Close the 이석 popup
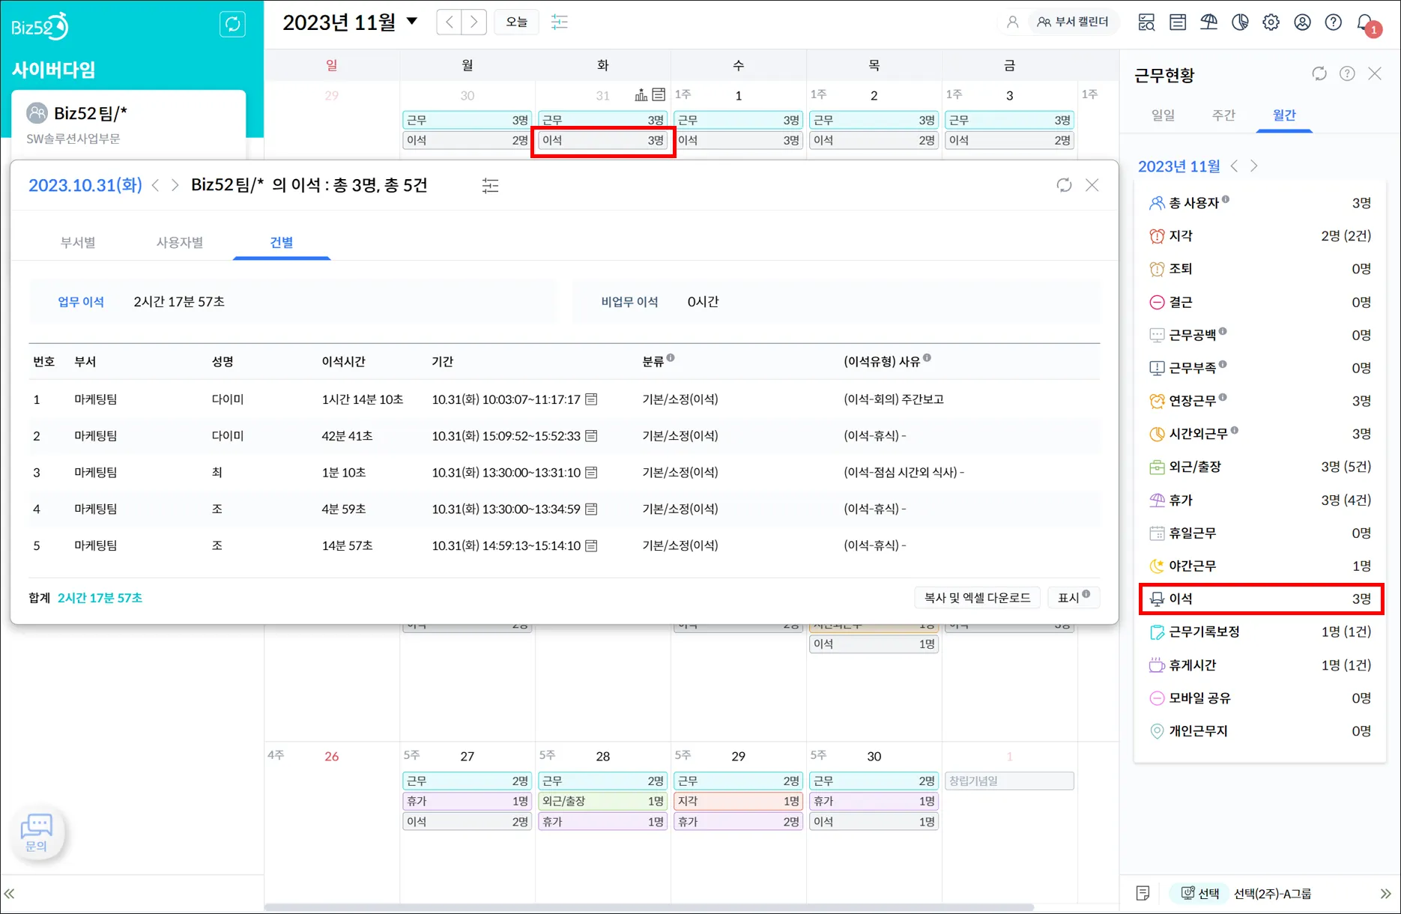Viewport: 1401px width, 914px height. click(x=1092, y=185)
